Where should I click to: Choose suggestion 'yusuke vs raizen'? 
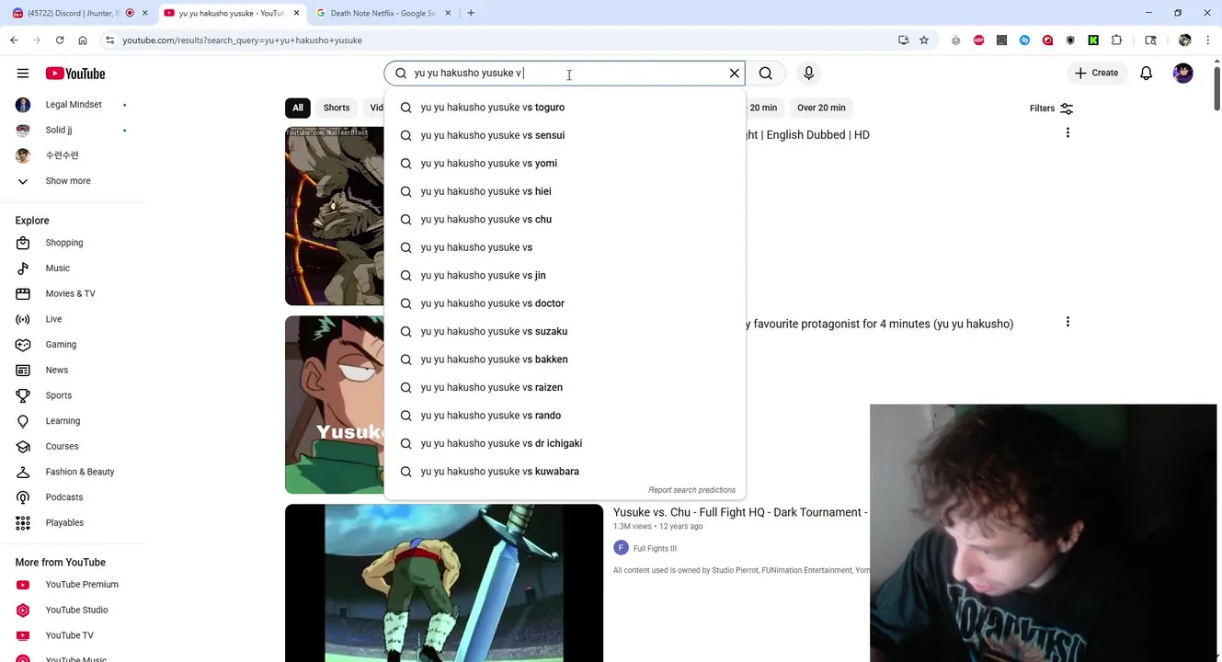pyautogui.click(x=565, y=388)
